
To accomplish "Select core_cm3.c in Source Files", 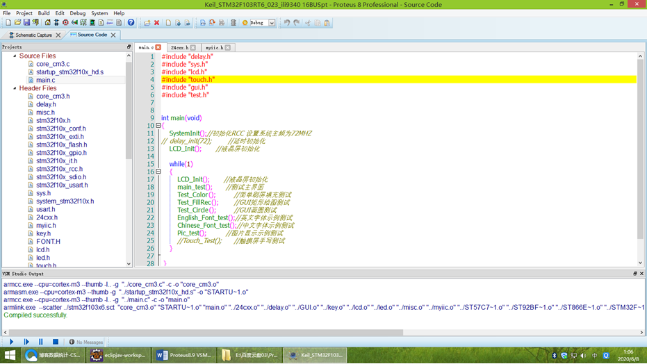I will tap(53, 64).
